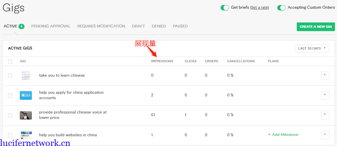Toggle the Get briefs switch
The width and height of the screenshot is (337, 146).
[225, 8]
